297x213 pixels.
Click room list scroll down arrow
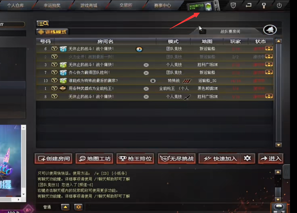coord(279,145)
